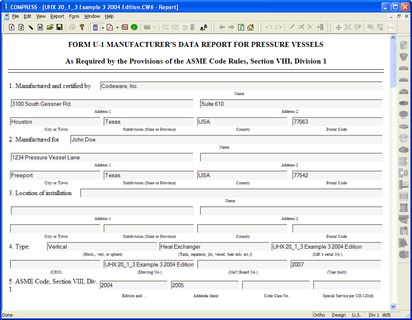
Task: Click the '1234 Pressure Vessel Lane' field
Action: tap(102, 157)
